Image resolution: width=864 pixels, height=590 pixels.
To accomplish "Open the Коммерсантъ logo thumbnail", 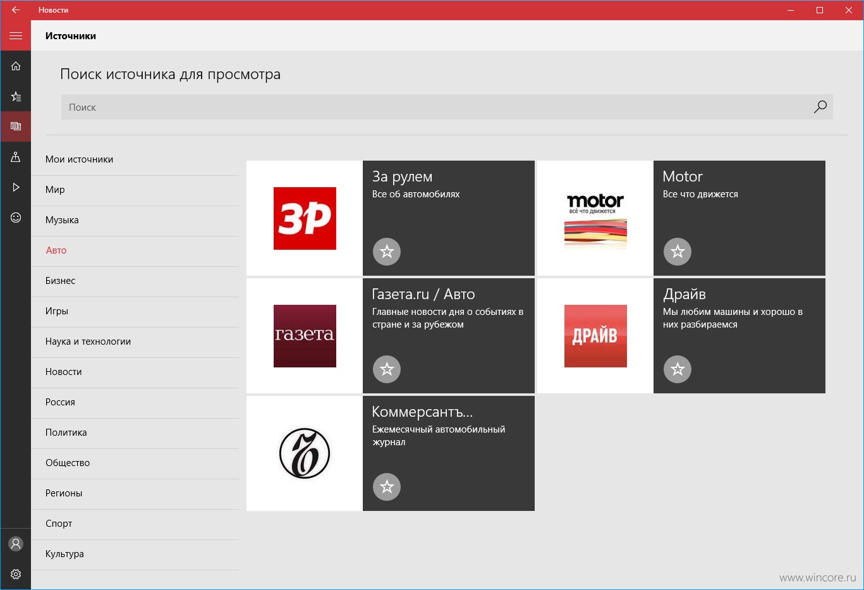I will click(x=305, y=453).
